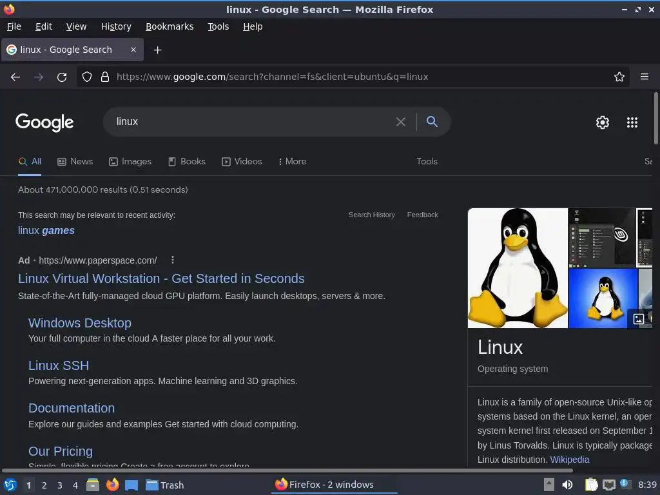Viewport: 660px width, 495px height.
Task: Click the horizontal page scrollbar
Action: [287, 471]
